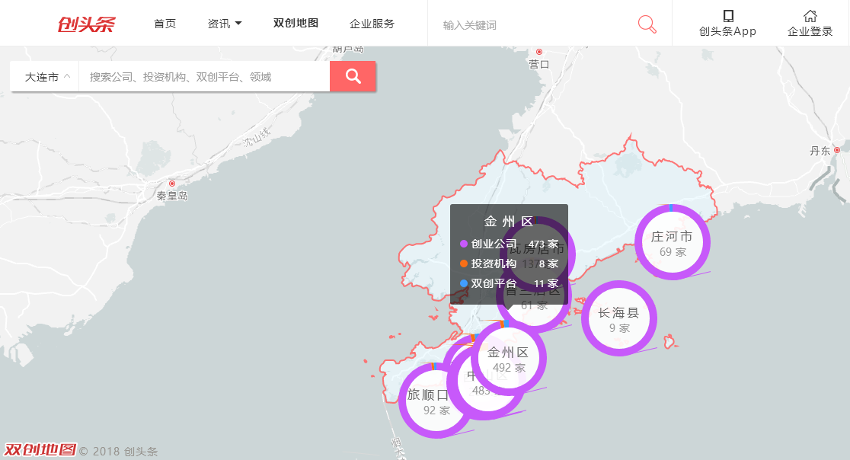The height and width of the screenshot is (460, 850).
Task: Expand the 资讯 dropdown menu
Action: tap(225, 24)
